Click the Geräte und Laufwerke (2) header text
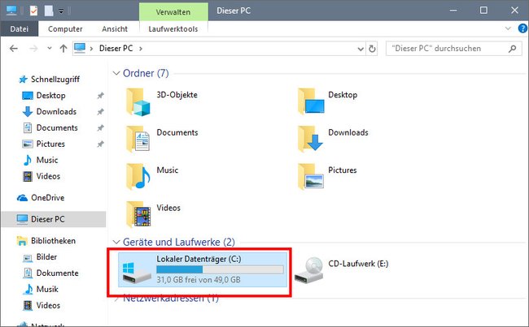Screen dimensions: 529x327 (x=179, y=243)
